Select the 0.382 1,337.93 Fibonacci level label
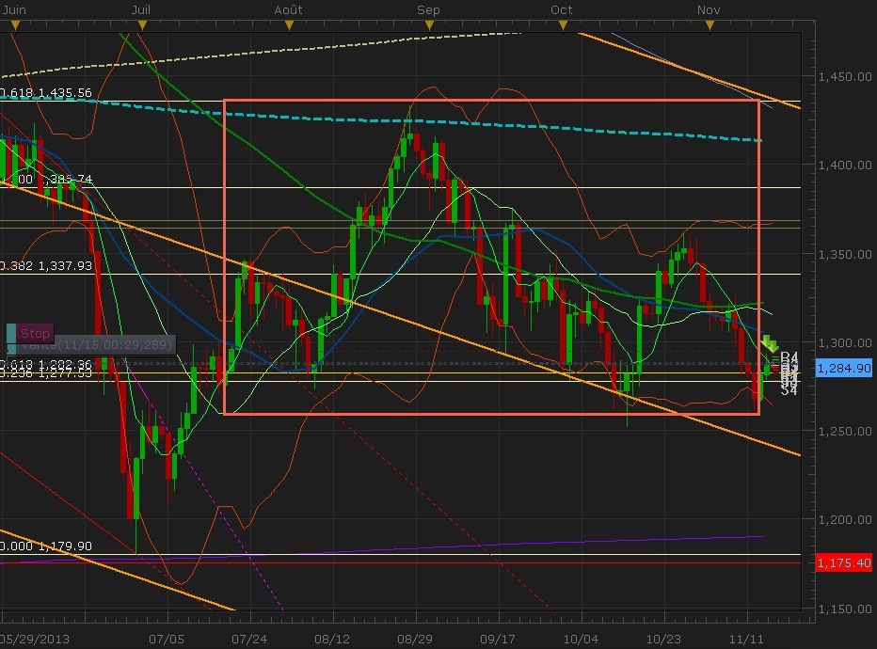 [47, 266]
